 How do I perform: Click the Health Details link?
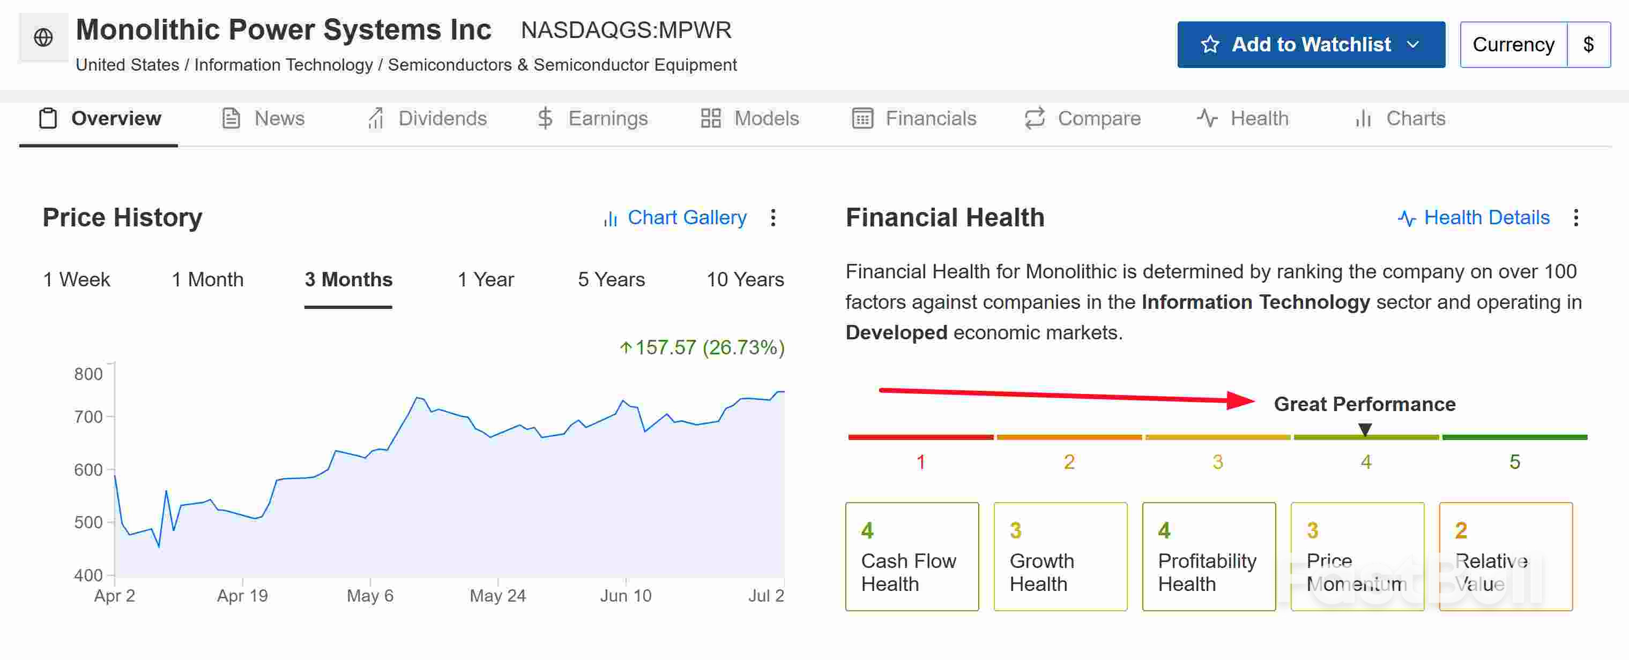point(1487,217)
